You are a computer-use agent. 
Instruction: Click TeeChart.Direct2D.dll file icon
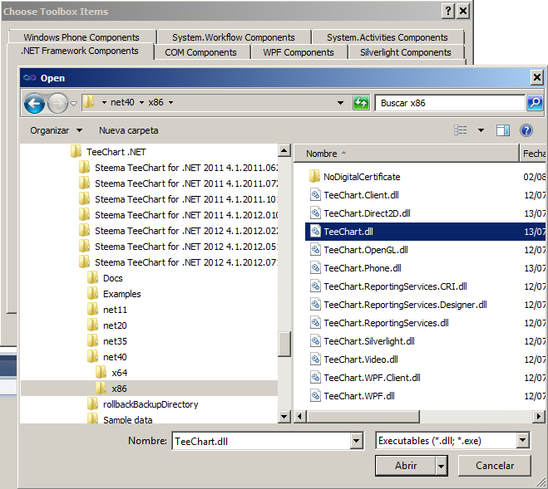pos(315,213)
